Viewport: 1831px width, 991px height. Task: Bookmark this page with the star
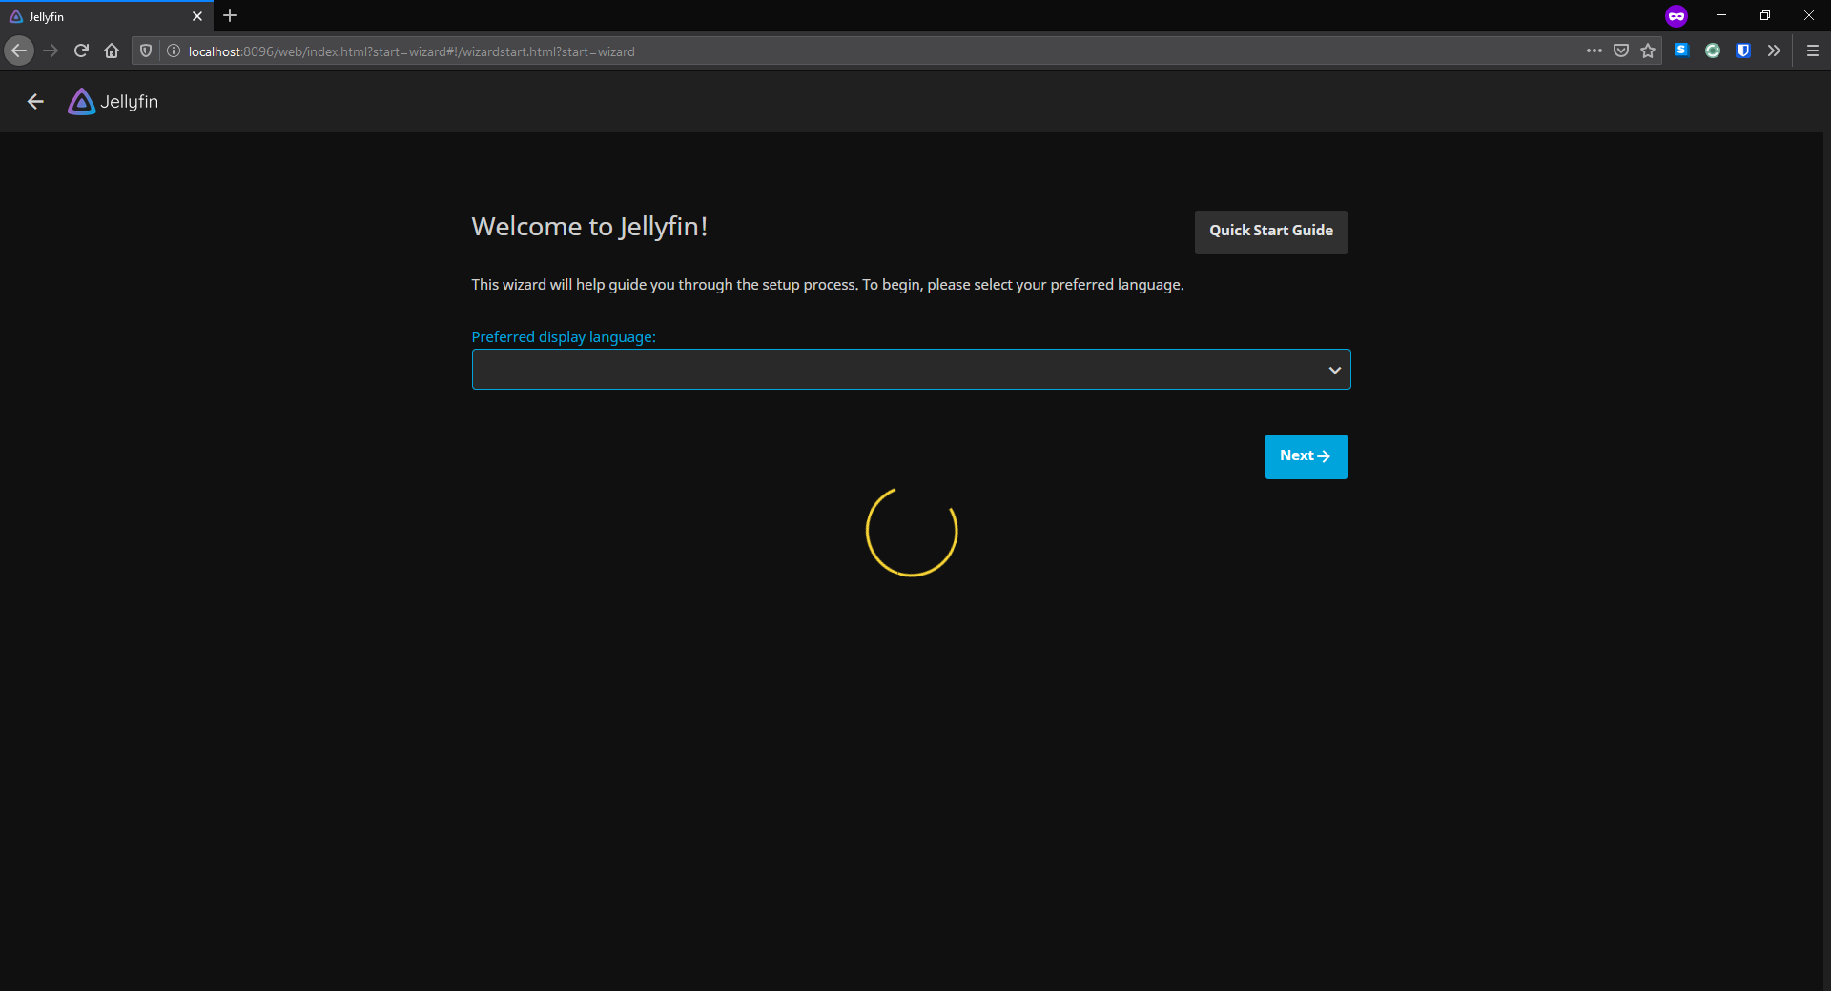[x=1648, y=51]
